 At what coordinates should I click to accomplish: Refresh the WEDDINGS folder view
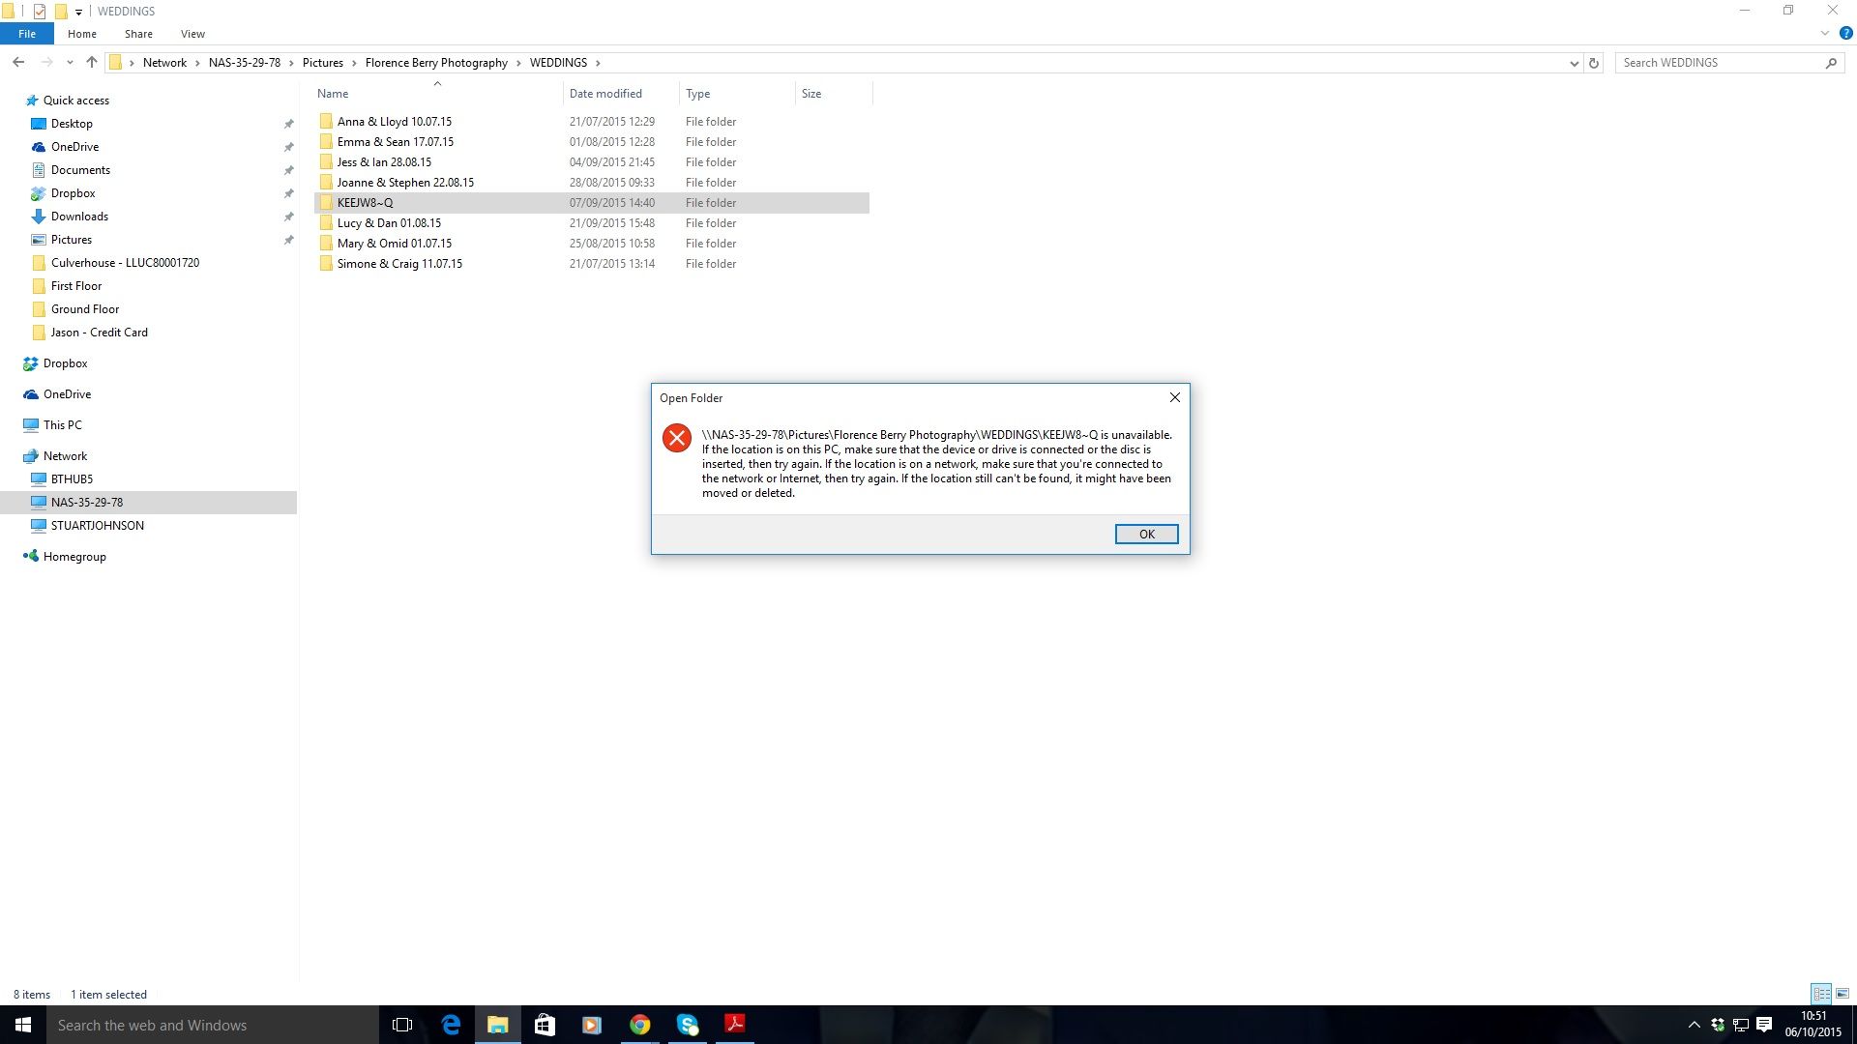[1594, 63]
